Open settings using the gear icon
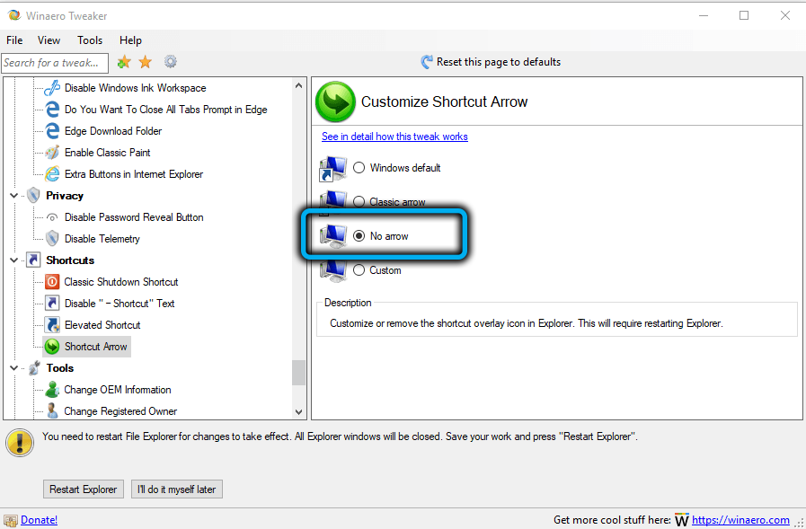The image size is (806, 529). [x=170, y=62]
